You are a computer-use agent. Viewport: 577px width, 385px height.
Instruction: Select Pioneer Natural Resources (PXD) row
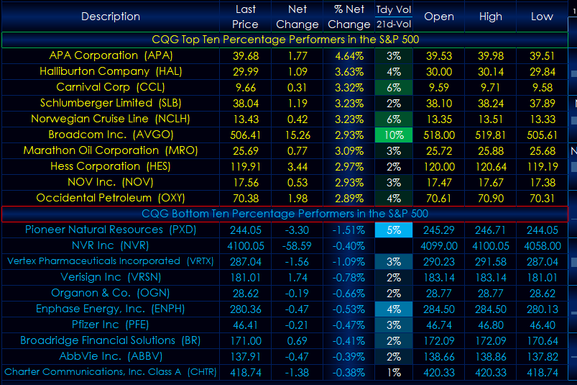285,230
